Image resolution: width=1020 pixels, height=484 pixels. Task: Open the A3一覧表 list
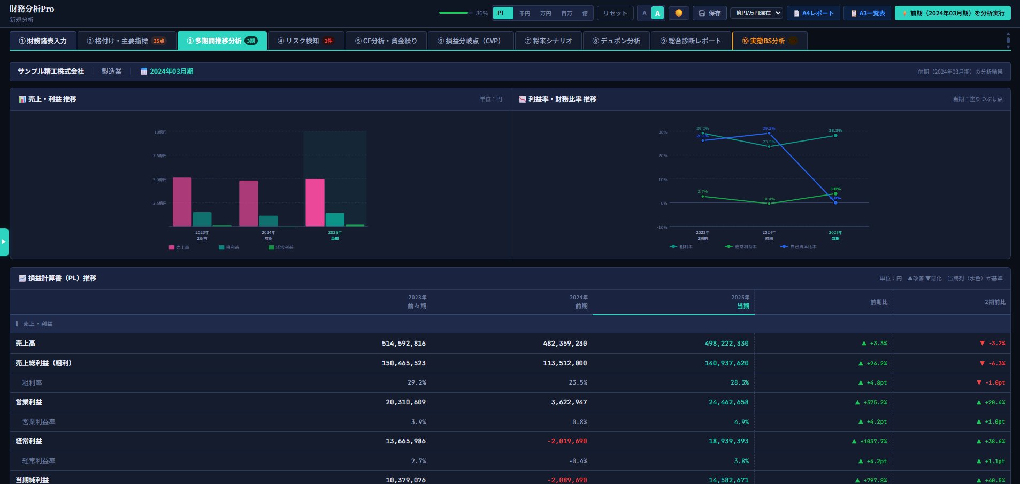coord(867,13)
